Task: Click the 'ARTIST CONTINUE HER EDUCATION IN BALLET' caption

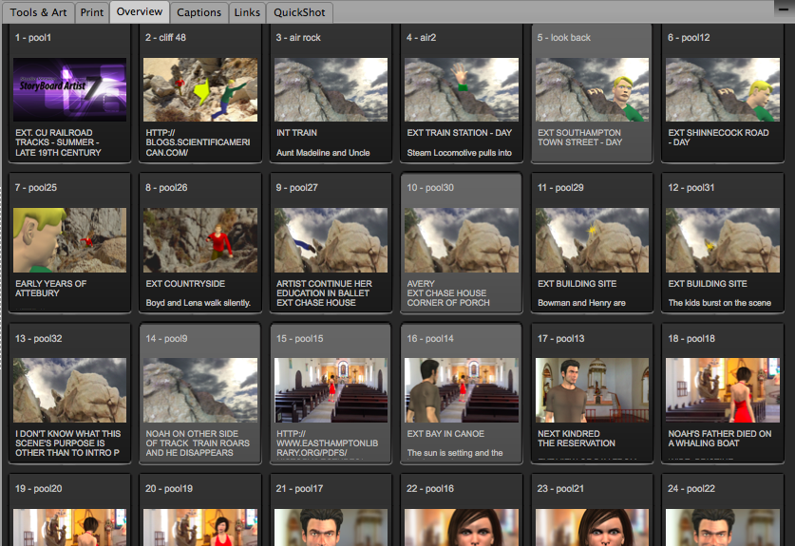Action: point(324,288)
